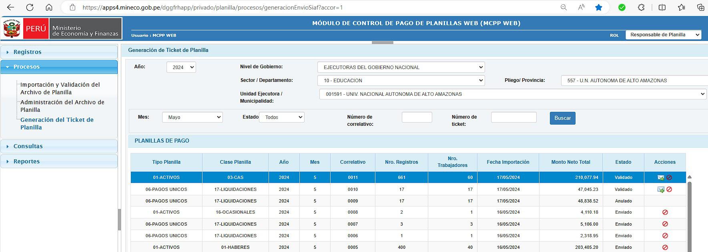Open the Unidad Ejecutora 001591 dropdown

513,94
